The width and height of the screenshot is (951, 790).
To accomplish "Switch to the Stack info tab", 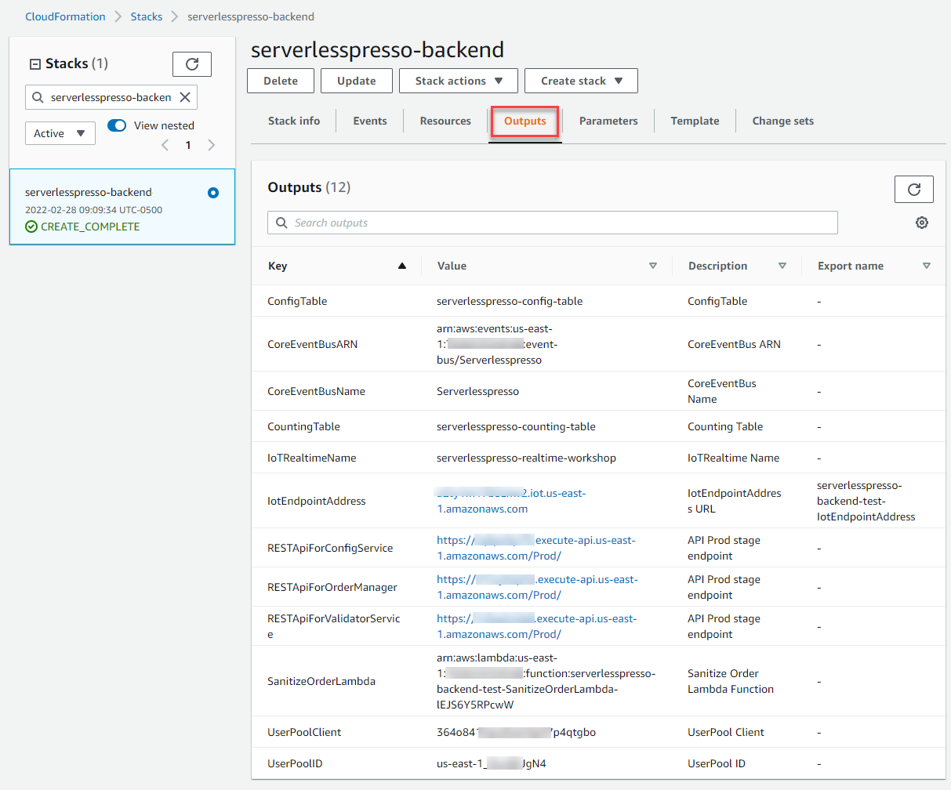I will tap(294, 121).
